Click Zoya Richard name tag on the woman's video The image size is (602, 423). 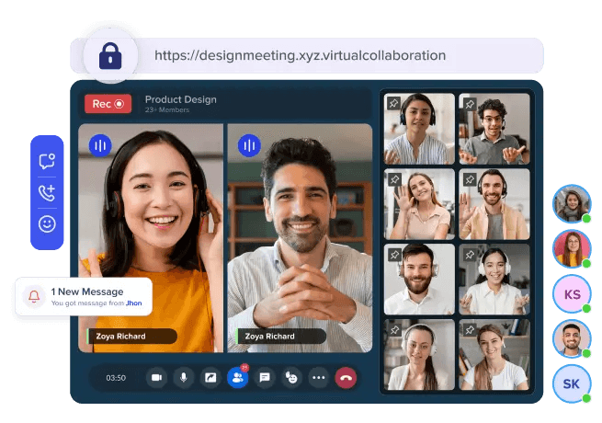tap(131, 337)
